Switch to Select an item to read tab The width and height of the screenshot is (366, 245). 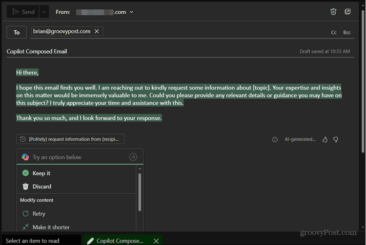(41, 241)
